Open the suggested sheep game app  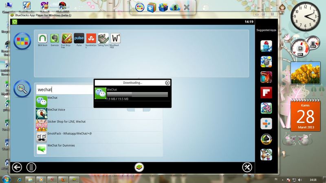click(x=266, y=62)
